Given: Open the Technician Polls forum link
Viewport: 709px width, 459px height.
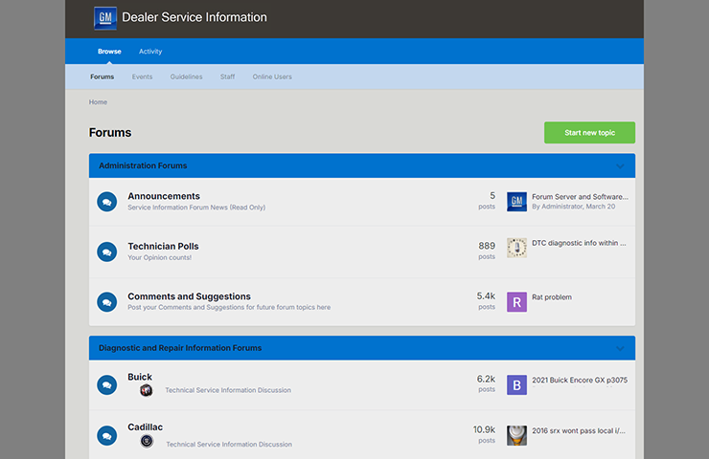Looking at the screenshot, I should (x=163, y=247).
